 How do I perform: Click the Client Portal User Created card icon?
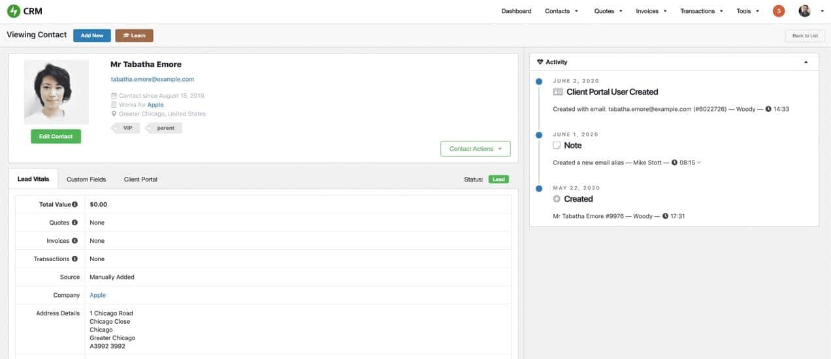pos(557,92)
